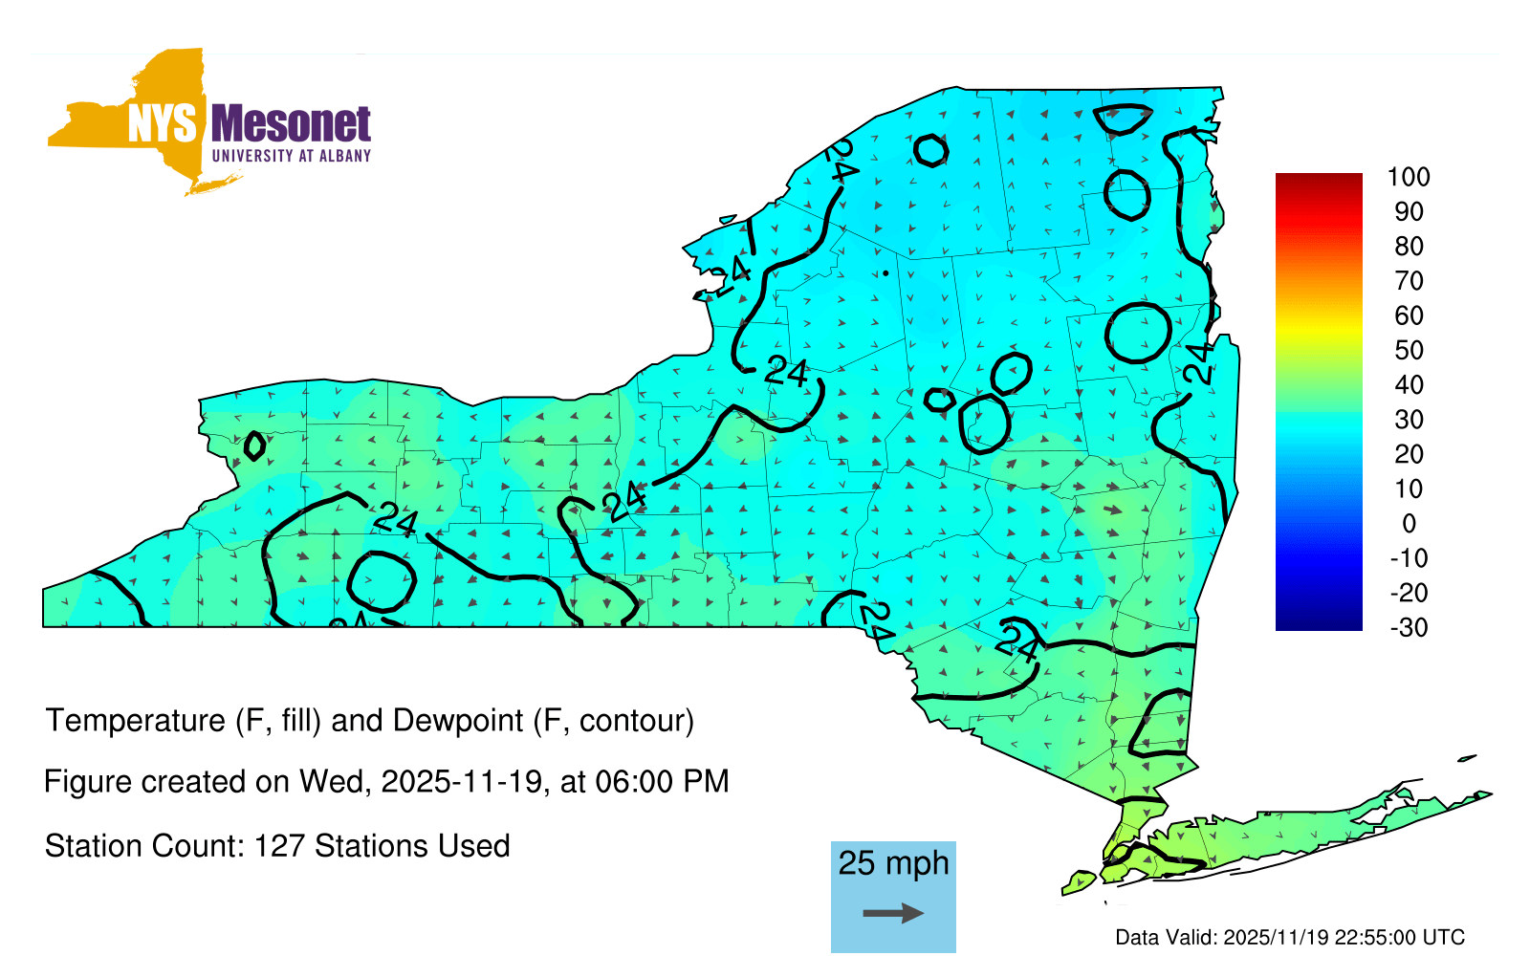
Task: Click the University at Albany text
Action: point(291,156)
